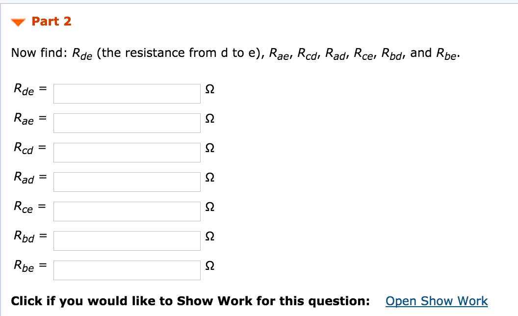The image size is (518, 316).
Task: Click the omega symbol beside Rde
Action: (x=210, y=90)
